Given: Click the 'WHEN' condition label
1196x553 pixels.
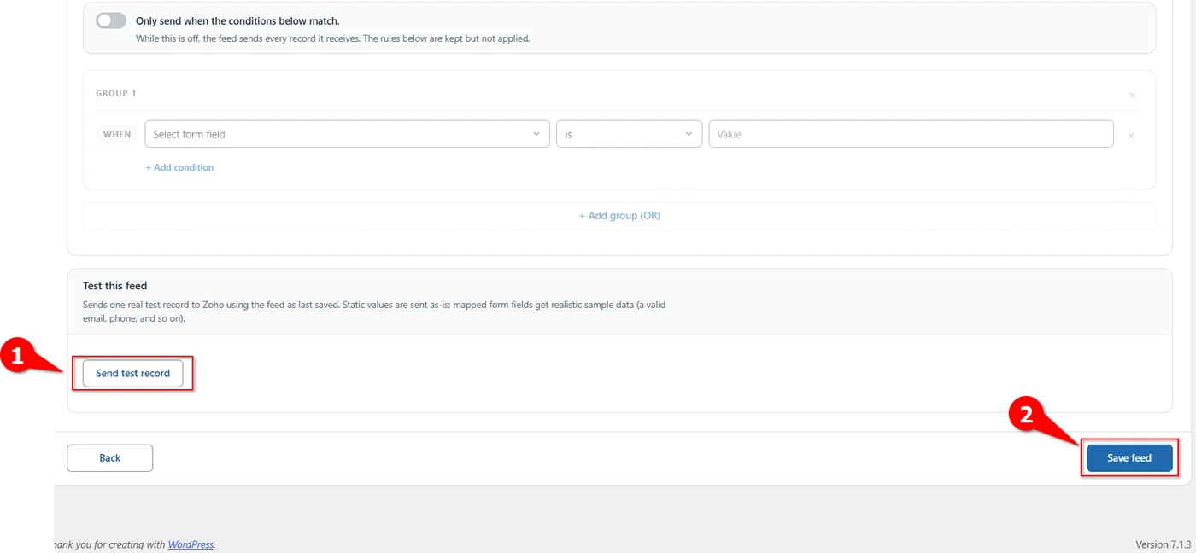Looking at the screenshot, I should [117, 134].
